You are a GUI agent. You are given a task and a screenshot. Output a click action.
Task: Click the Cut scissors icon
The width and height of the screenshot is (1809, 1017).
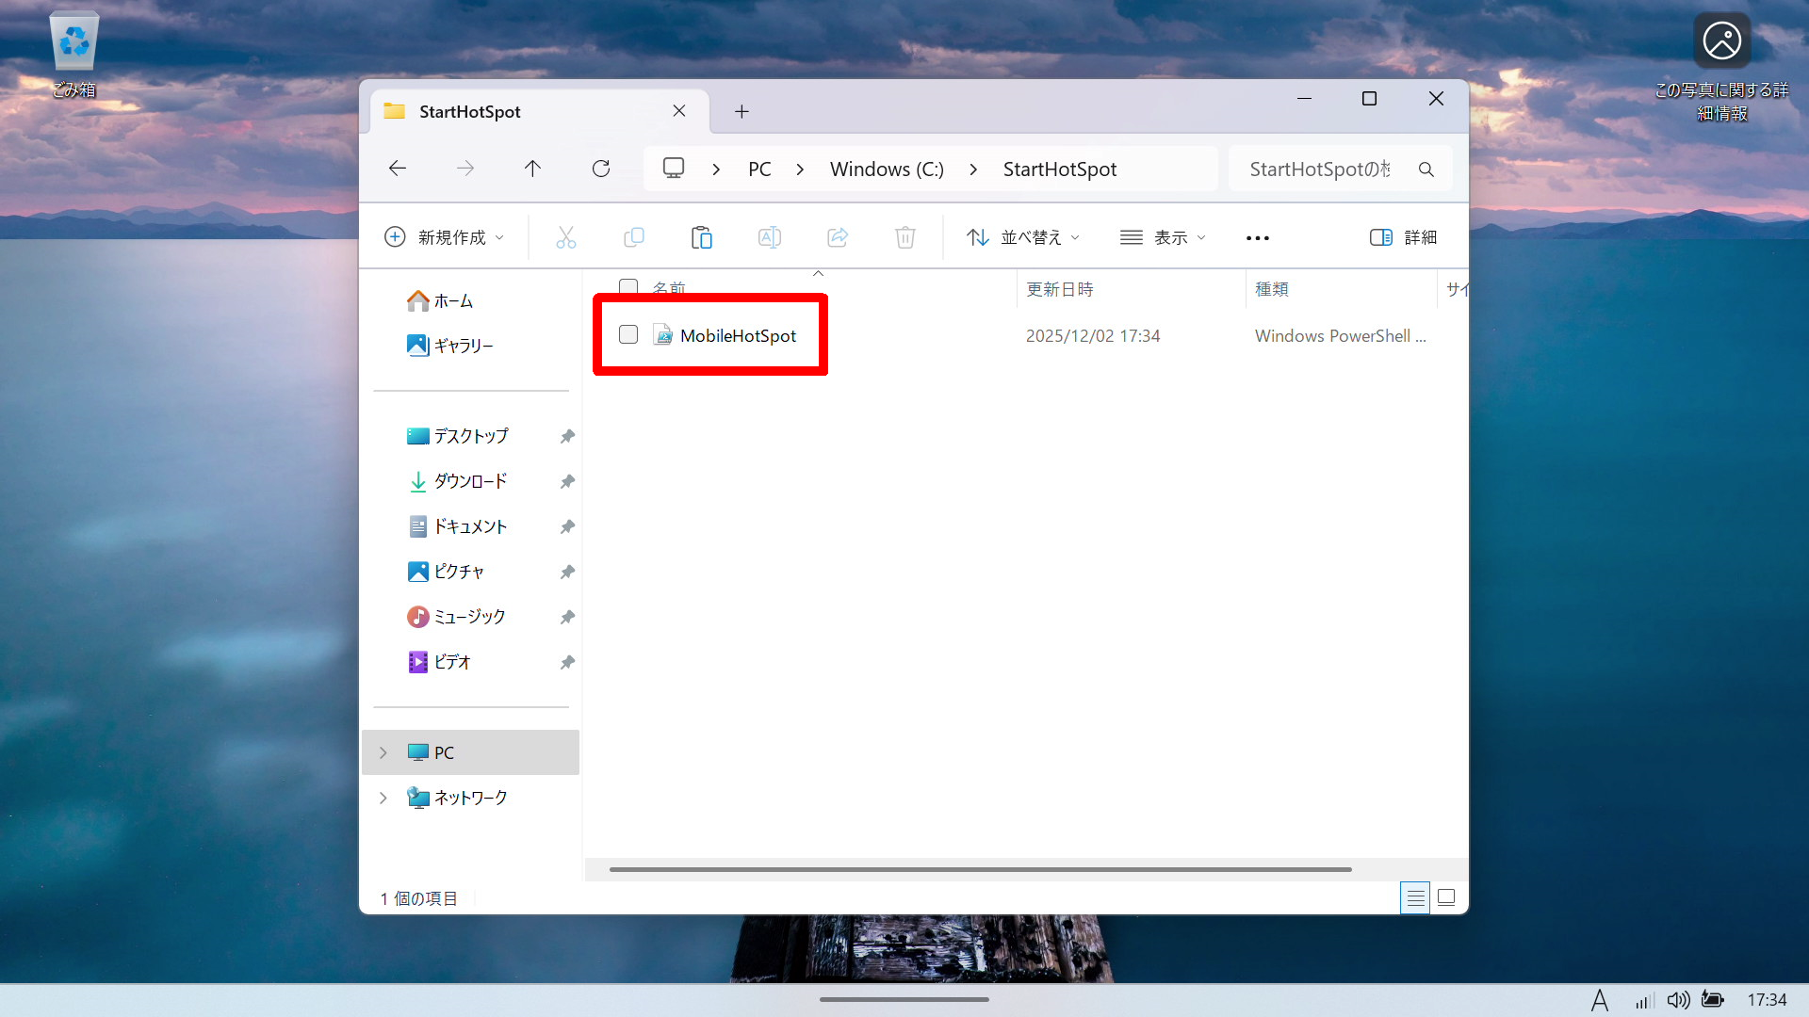pyautogui.click(x=565, y=237)
